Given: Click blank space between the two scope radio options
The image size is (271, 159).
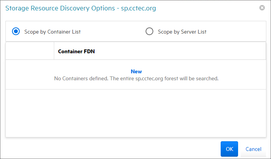Looking at the screenshot, I should tap(112, 32).
